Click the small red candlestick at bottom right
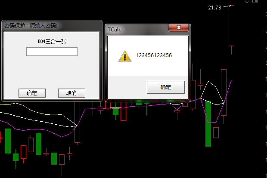Image resolution: width=267 pixels, height=178 pixels. (x=216, y=132)
